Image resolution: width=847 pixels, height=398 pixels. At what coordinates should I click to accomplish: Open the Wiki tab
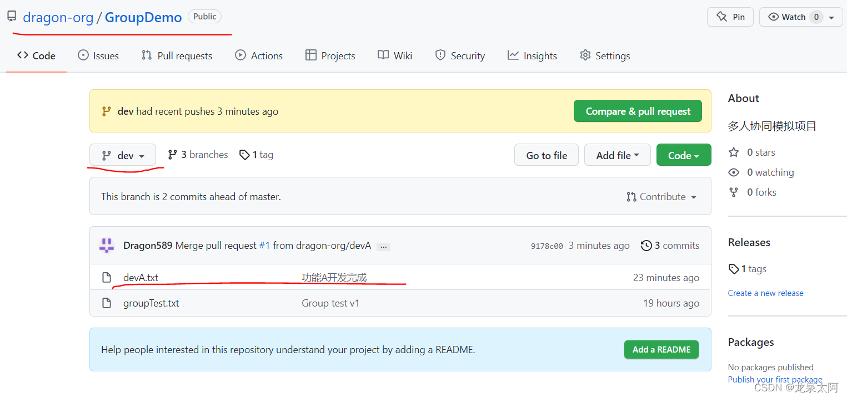pyautogui.click(x=395, y=55)
